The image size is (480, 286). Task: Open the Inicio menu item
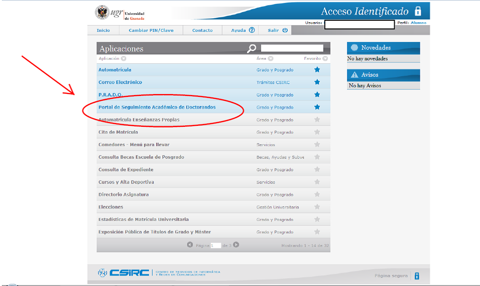coord(103,30)
